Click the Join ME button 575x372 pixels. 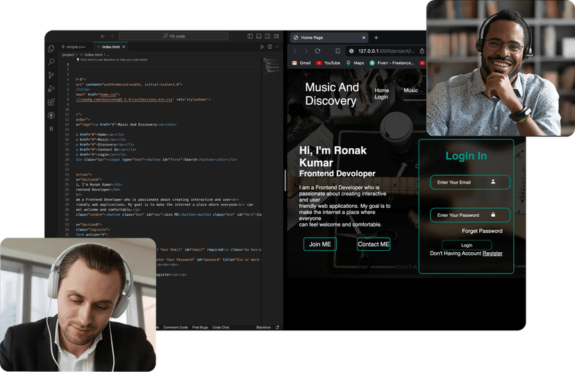pos(319,244)
